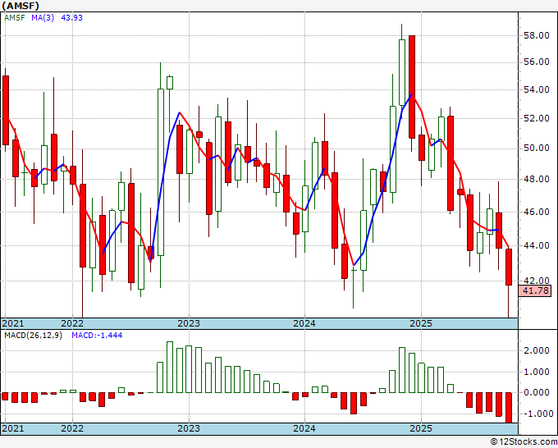The height and width of the screenshot is (448, 558).
Task: Click the 41.78 current price tag
Action: coord(535,290)
